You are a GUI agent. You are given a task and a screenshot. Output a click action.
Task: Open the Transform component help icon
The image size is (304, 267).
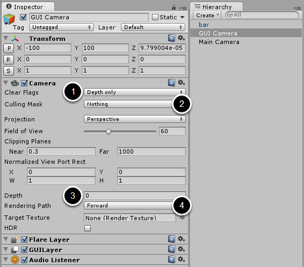click(x=171, y=38)
